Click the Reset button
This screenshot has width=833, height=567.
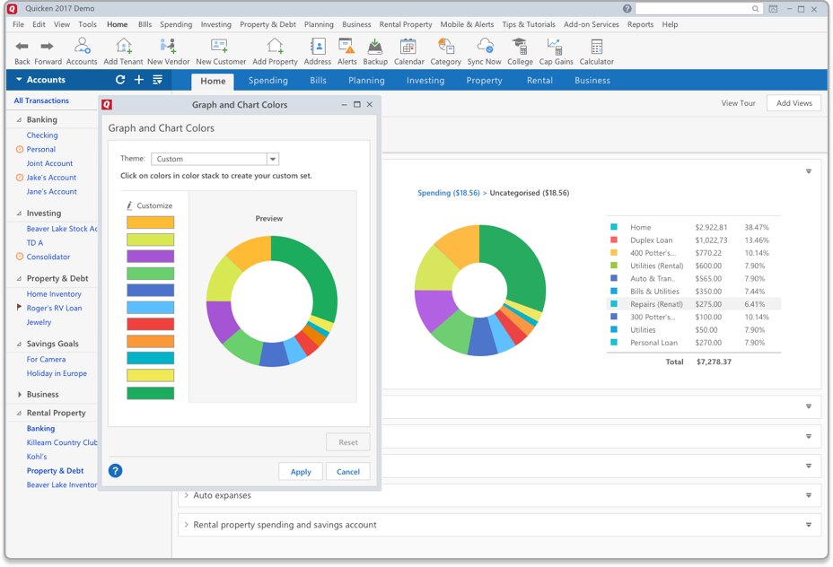coord(348,441)
